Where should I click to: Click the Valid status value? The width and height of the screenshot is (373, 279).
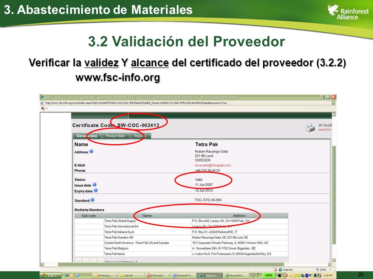point(199,179)
